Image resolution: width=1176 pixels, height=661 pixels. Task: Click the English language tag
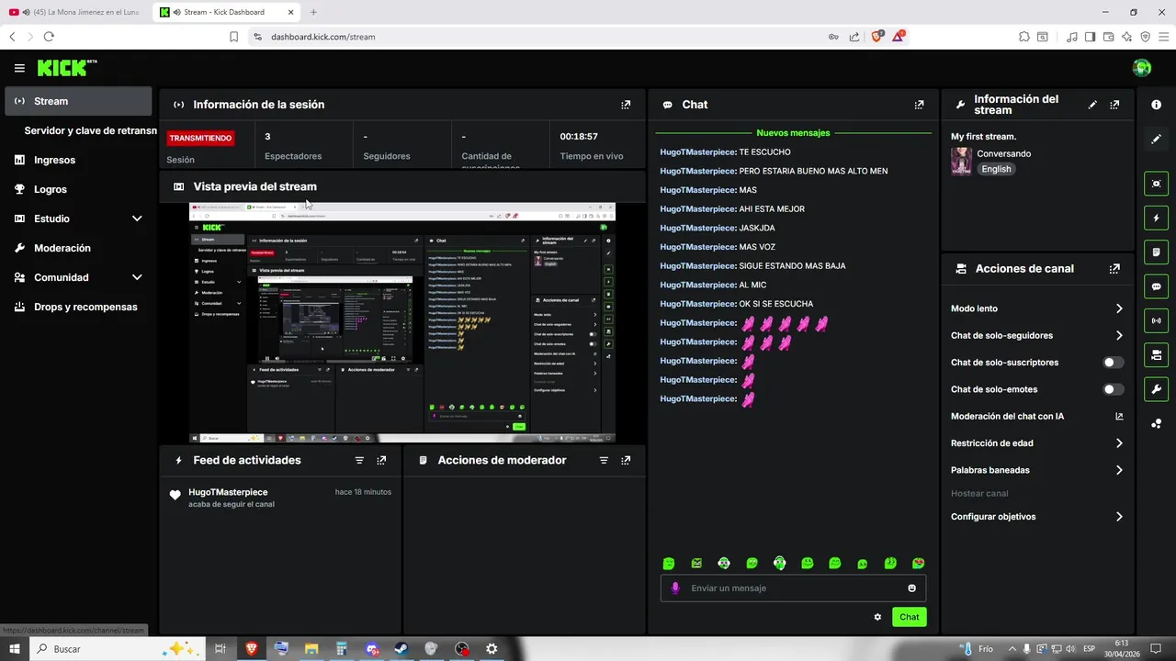pyautogui.click(x=996, y=169)
